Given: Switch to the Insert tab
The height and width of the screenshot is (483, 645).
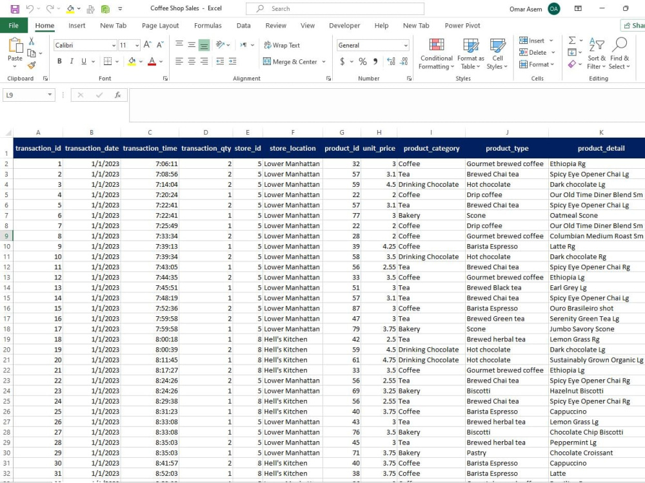Looking at the screenshot, I should [x=77, y=26].
